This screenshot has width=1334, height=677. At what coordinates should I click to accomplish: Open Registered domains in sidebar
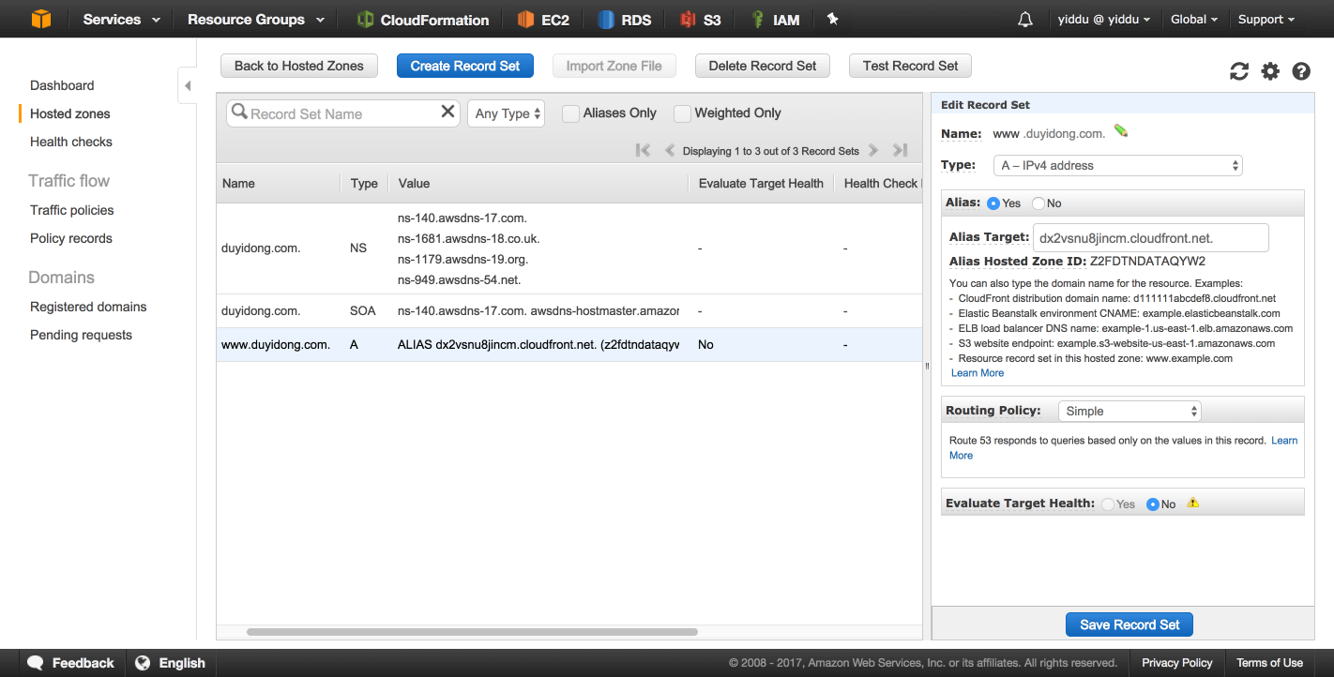(x=88, y=307)
